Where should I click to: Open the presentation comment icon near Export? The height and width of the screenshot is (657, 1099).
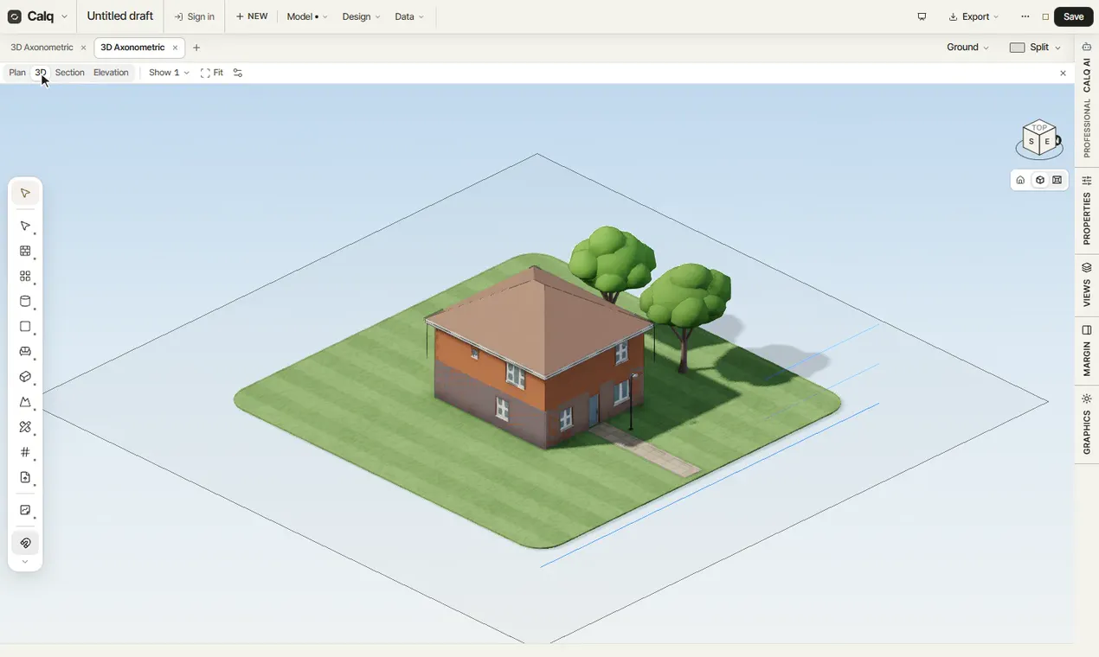click(922, 16)
